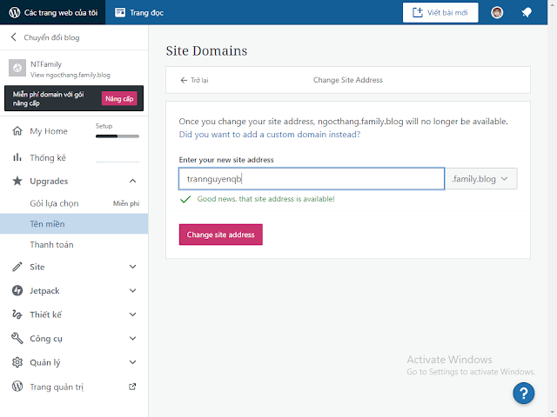The width and height of the screenshot is (557, 417).
Task: Click the new site address input field
Action: [x=312, y=179]
